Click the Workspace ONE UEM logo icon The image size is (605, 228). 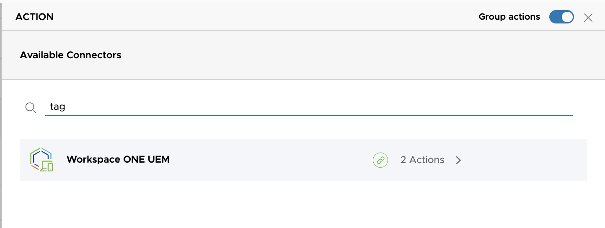click(41, 160)
